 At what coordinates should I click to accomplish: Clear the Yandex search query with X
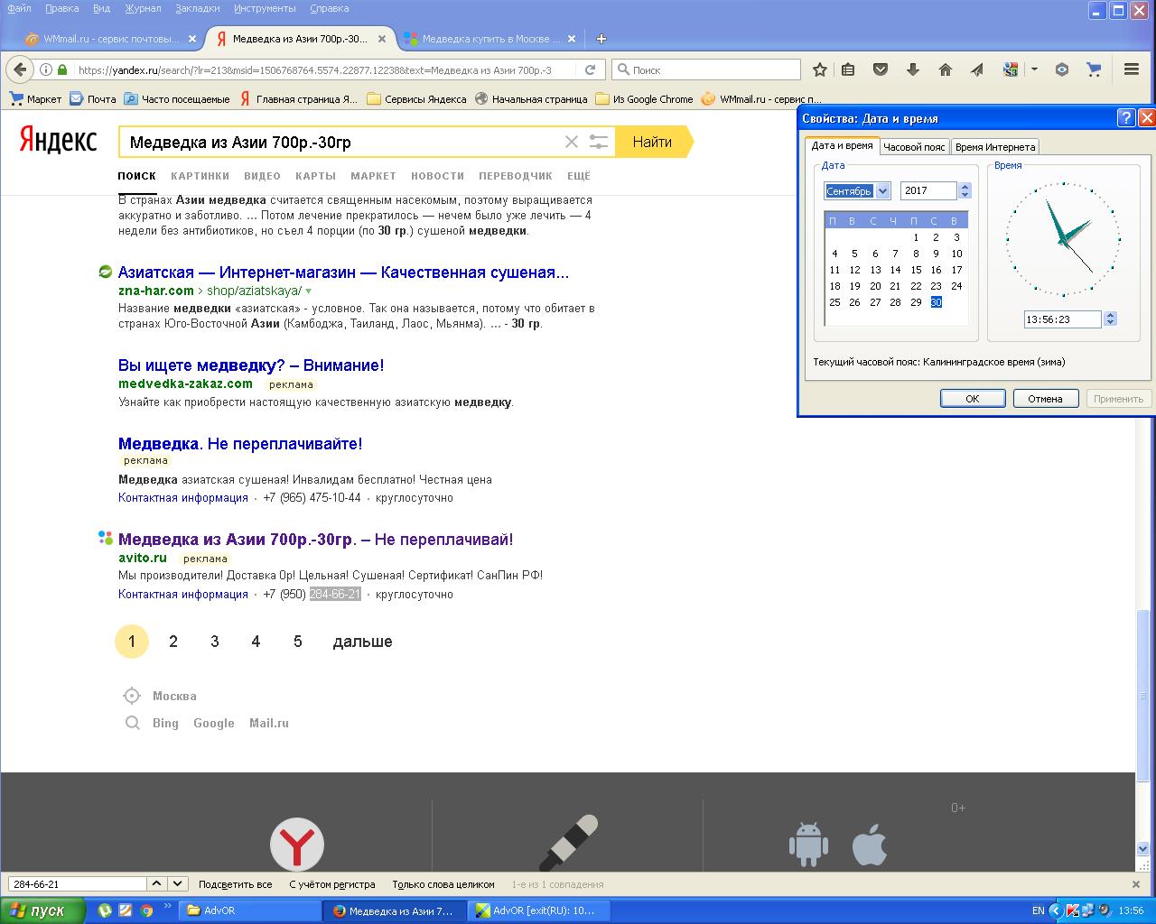pyautogui.click(x=571, y=142)
